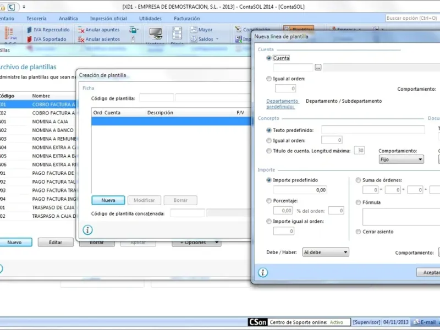The image size is (440, 330).
Task: Click the info icon in Creación de plantilla
Action: [x=87, y=230]
